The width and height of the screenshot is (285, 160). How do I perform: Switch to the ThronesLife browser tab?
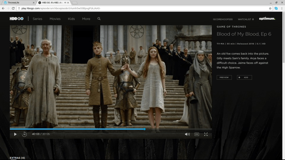[x=18, y=3]
